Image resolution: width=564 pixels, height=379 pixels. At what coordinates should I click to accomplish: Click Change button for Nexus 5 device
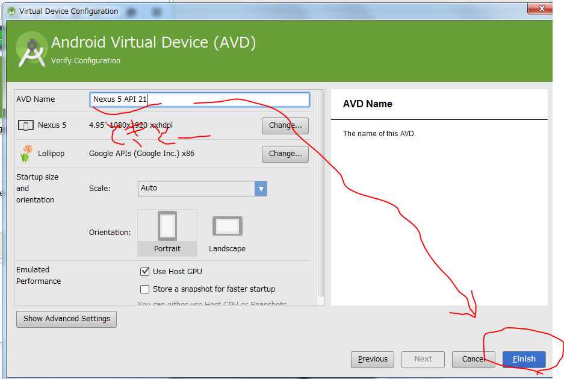click(x=285, y=125)
